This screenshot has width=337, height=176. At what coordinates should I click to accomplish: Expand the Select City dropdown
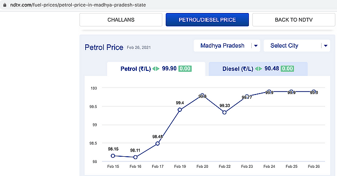(x=297, y=46)
